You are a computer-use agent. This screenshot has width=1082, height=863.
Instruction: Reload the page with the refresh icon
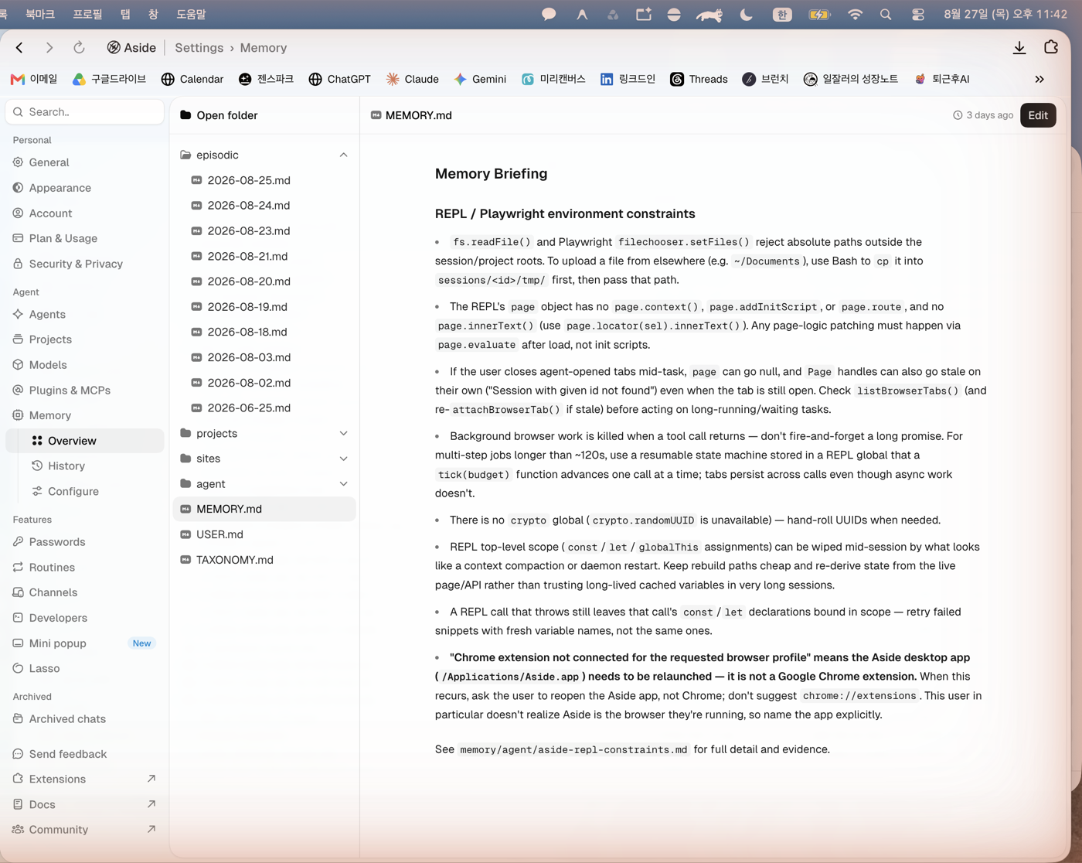[x=79, y=48]
